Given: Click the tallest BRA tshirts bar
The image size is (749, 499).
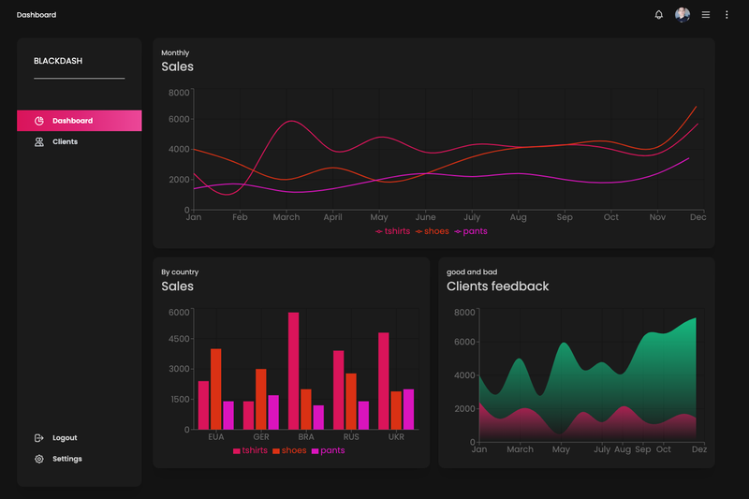Looking at the screenshot, I should (x=293, y=371).
